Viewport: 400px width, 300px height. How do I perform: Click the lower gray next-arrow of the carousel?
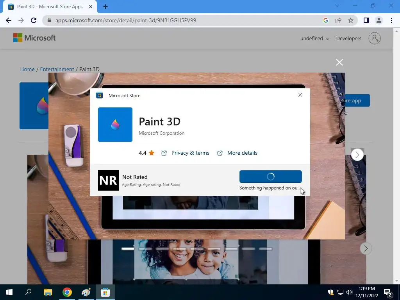coord(366,248)
